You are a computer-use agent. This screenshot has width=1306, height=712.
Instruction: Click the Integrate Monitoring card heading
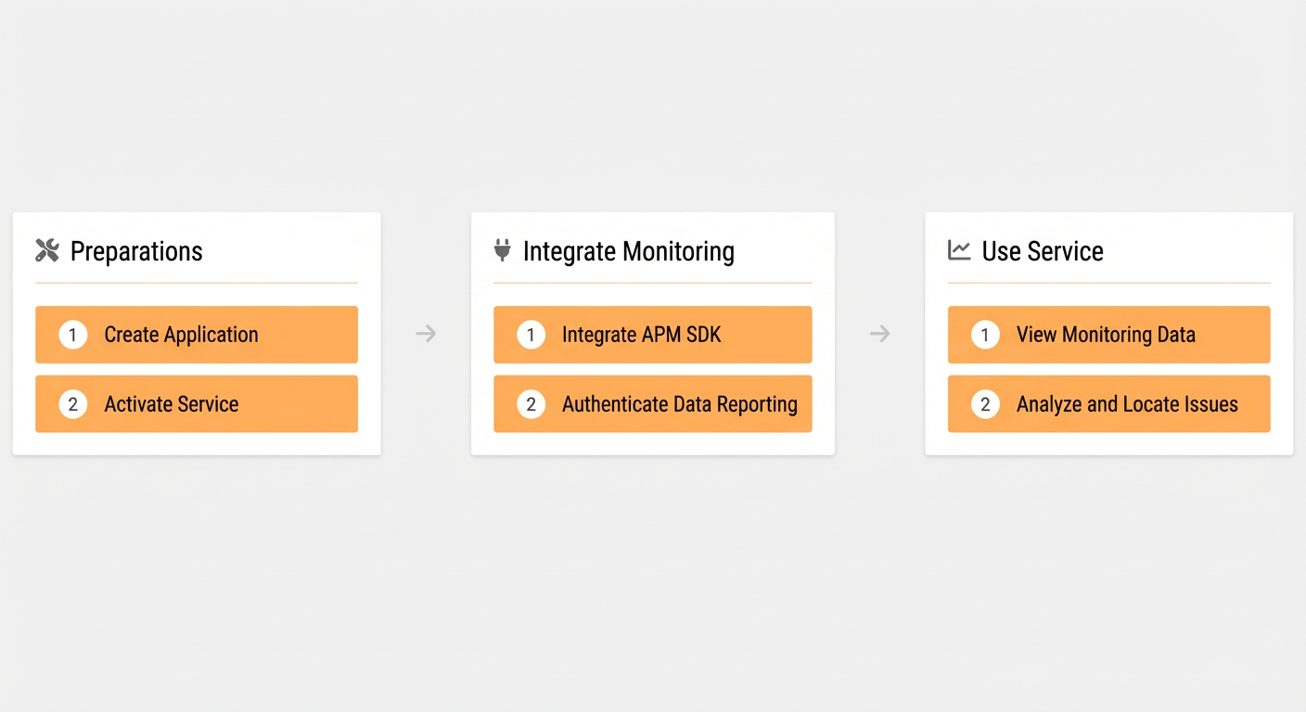(x=629, y=251)
